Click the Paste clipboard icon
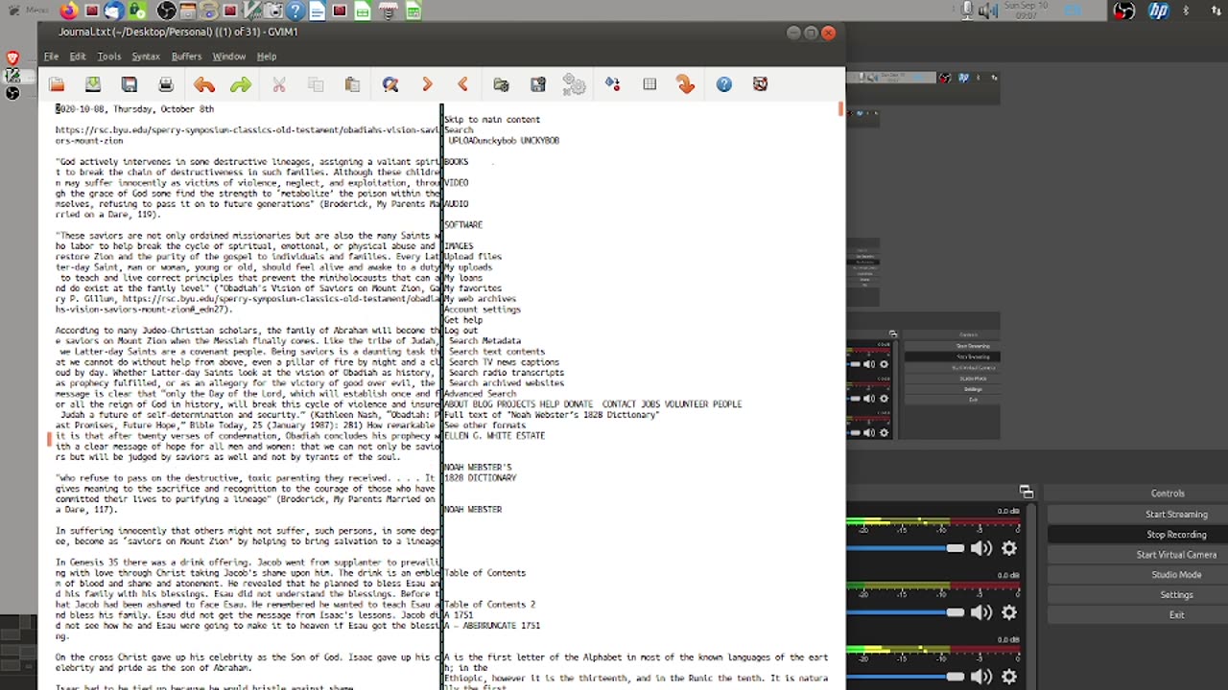Viewport: 1228px width, 690px height. [352, 84]
